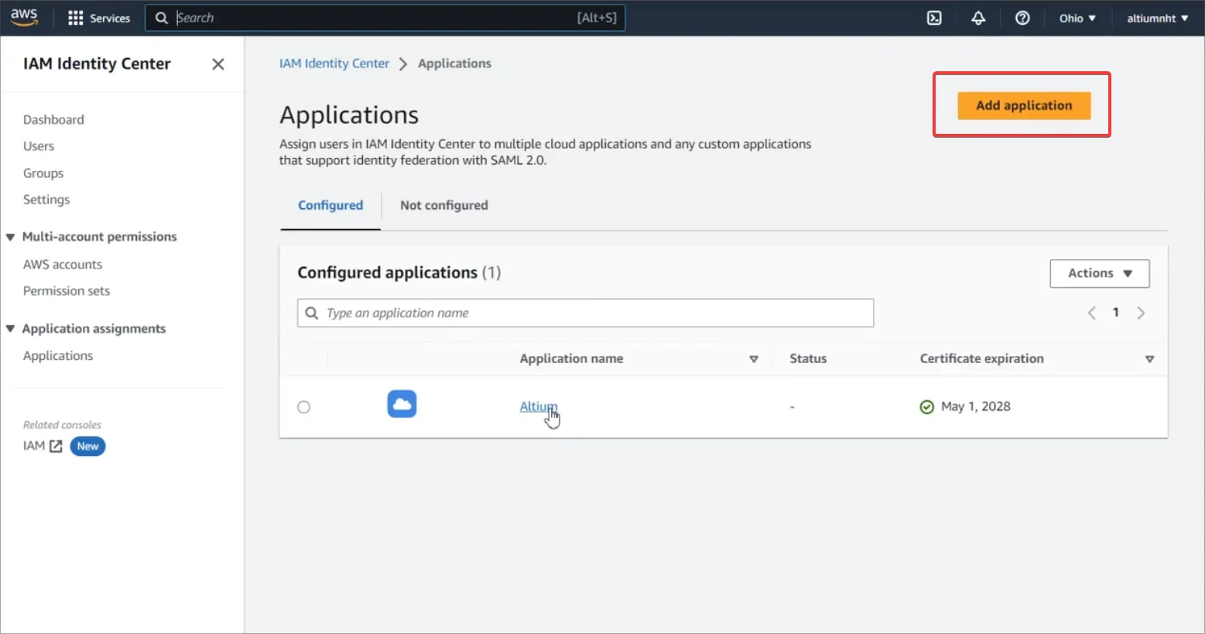The height and width of the screenshot is (634, 1205).
Task: Open the AWS home logo
Action: click(x=24, y=18)
